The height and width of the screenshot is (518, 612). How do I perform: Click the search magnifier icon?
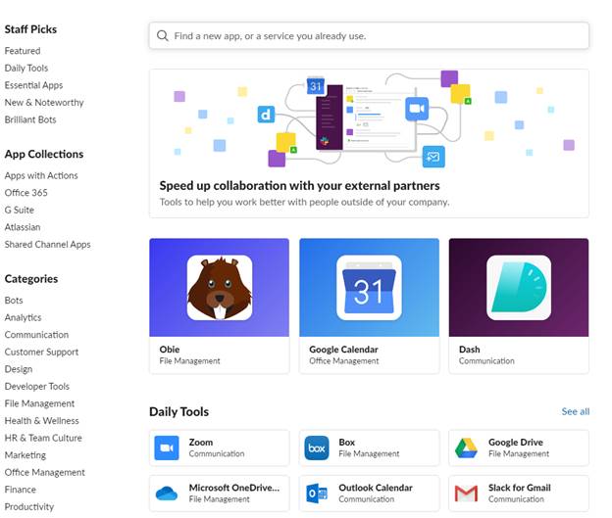pos(163,36)
